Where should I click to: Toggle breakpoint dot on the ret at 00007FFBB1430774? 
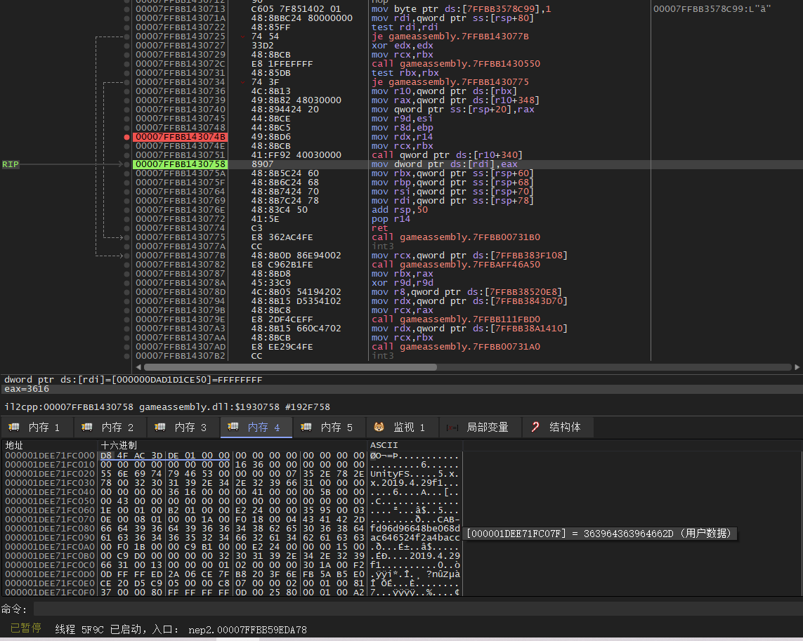coord(126,228)
